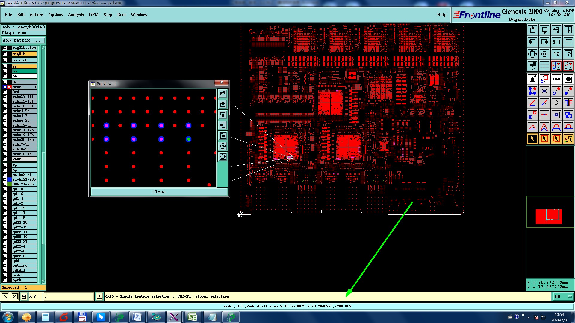Screen dimensions: 575x323
Task: Select the mirror feature tool icon
Action: (x=568, y=103)
